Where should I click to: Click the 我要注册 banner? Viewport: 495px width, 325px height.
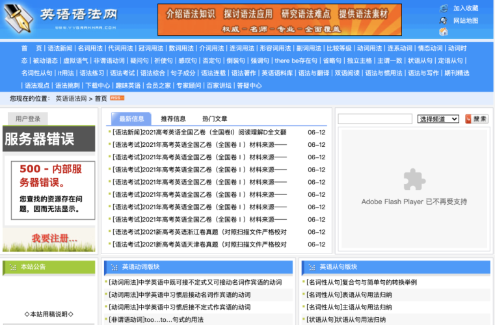(49, 239)
